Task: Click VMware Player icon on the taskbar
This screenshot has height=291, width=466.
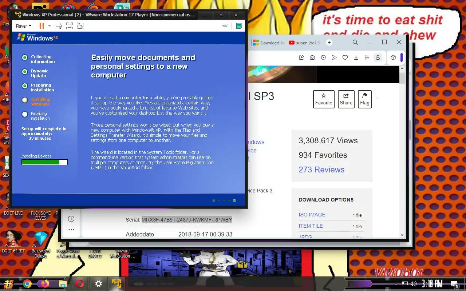Action: [x=116, y=284]
